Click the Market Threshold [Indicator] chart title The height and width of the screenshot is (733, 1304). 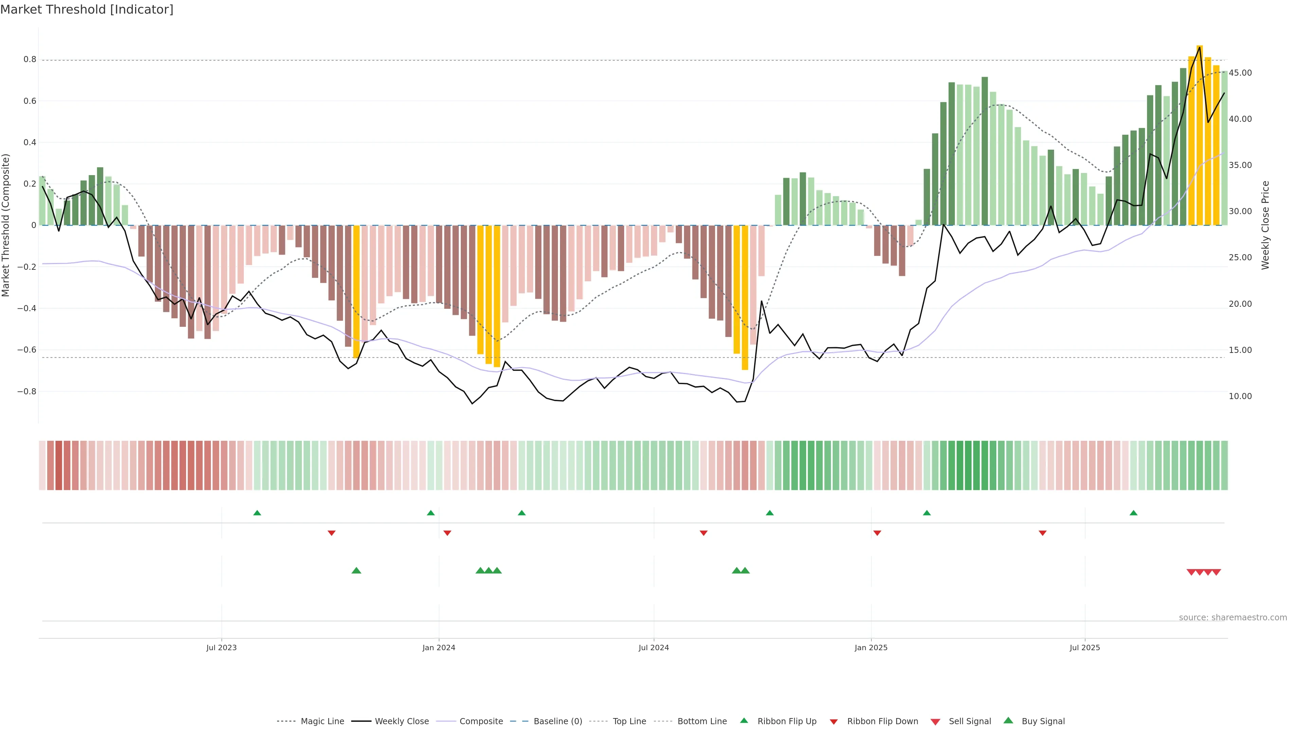pos(87,10)
